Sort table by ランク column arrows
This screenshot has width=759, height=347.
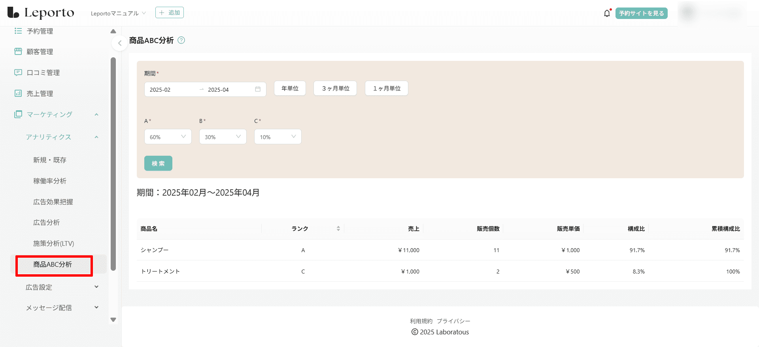point(338,228)
